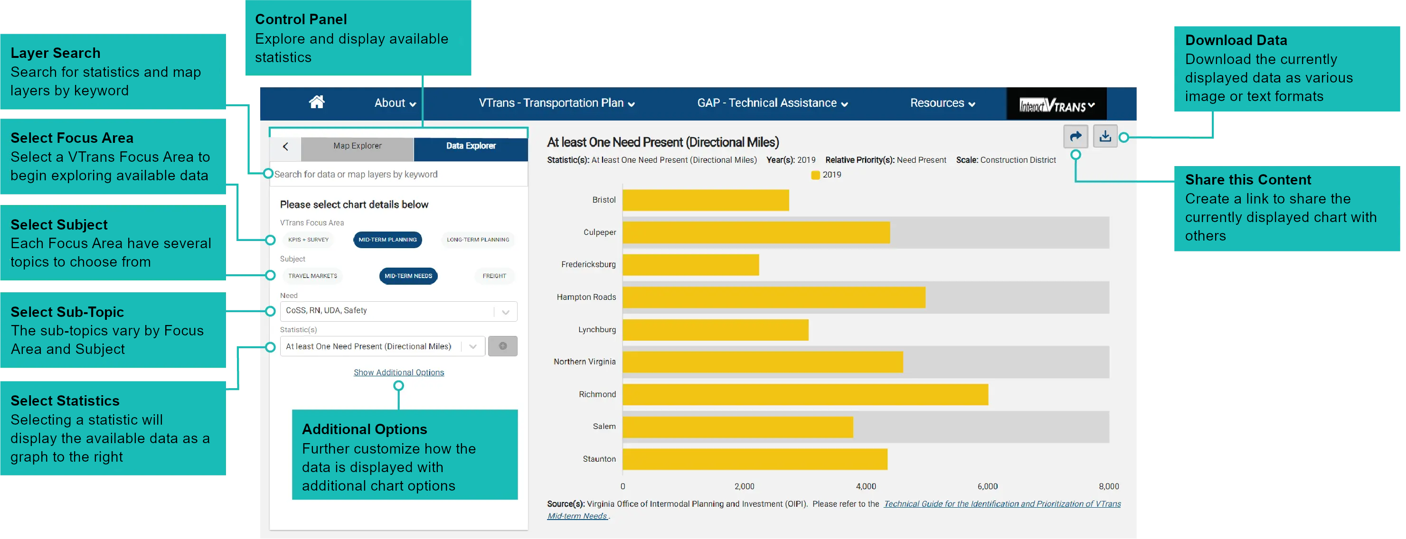This screenshot has height=539, width=1406.
Task: Click the download data icon
Action: click(1104, 136)
